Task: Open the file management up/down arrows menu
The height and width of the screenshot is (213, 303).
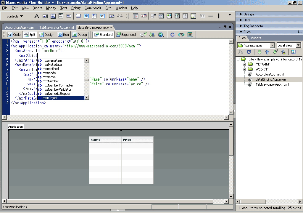Action: (152, 35)
